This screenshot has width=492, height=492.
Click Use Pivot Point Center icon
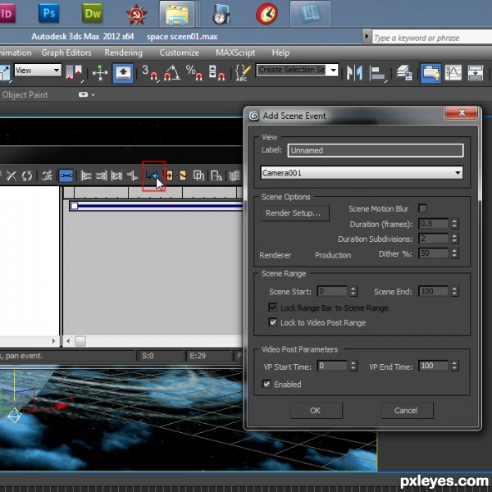pos(75,73)
